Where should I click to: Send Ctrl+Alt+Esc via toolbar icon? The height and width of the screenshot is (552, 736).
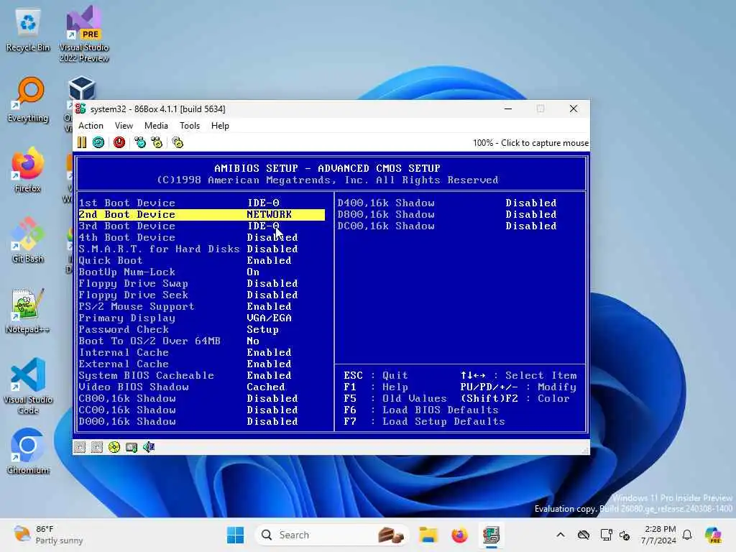pyautogui.click(x=157, y=143)
